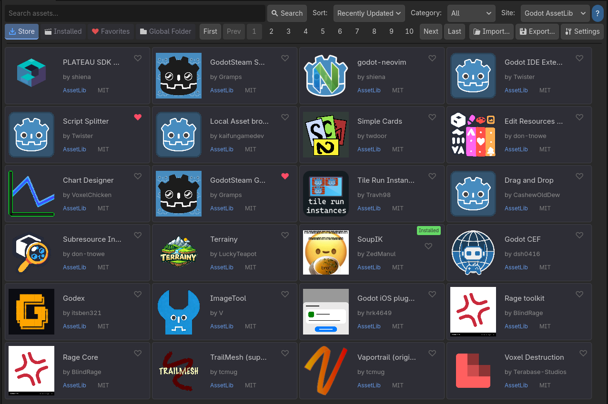Image resolution: width=608 pixels, height=404 pixels.
Task: Click the Tile Run Instances asset icon
Action: tap(326, 194)
